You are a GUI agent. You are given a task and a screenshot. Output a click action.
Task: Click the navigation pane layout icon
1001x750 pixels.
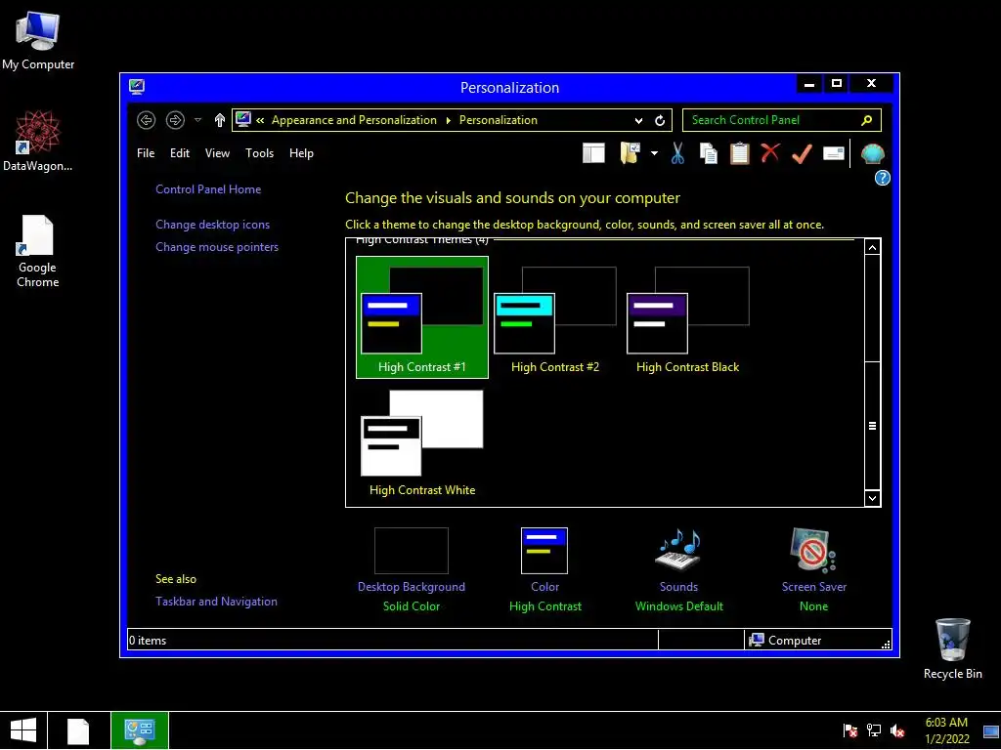[593, 153]
